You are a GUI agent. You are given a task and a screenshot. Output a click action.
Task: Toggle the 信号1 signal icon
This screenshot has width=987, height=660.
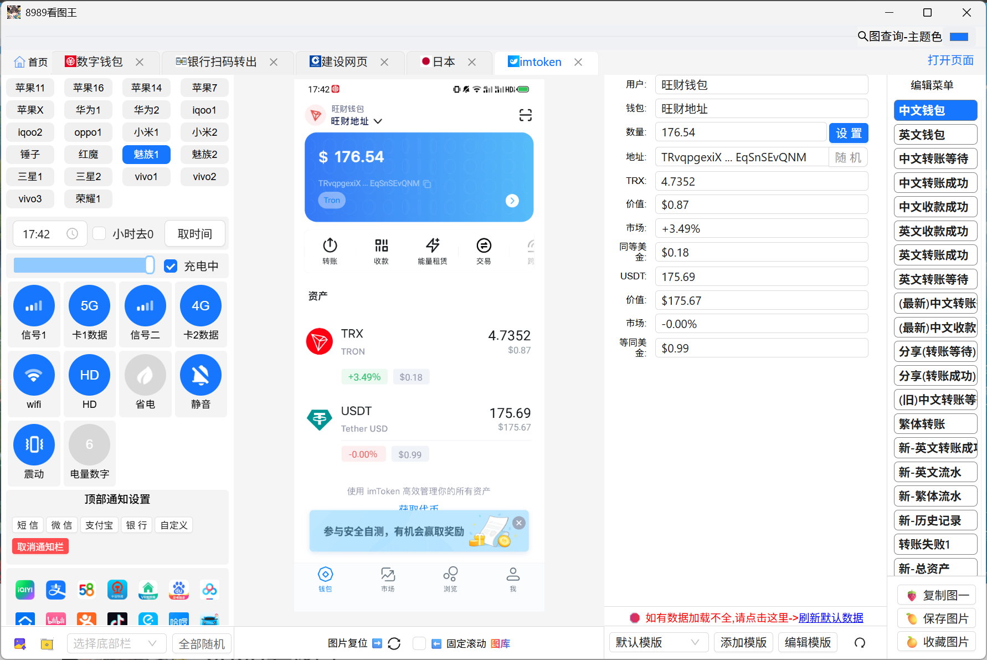[x=34, y=305]
